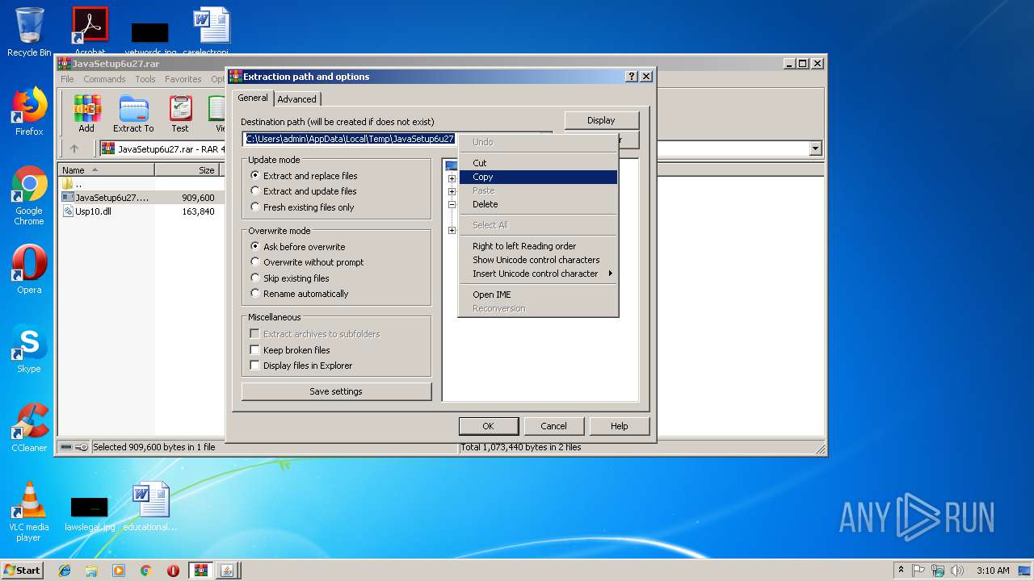This screenshot has height=581, width=1034.
Task: Click the Help button in the dialog
Action: click(x=619, y=426)
